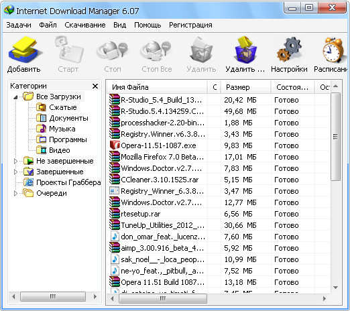Click the download list scroll down arrow

coord(335,288)
